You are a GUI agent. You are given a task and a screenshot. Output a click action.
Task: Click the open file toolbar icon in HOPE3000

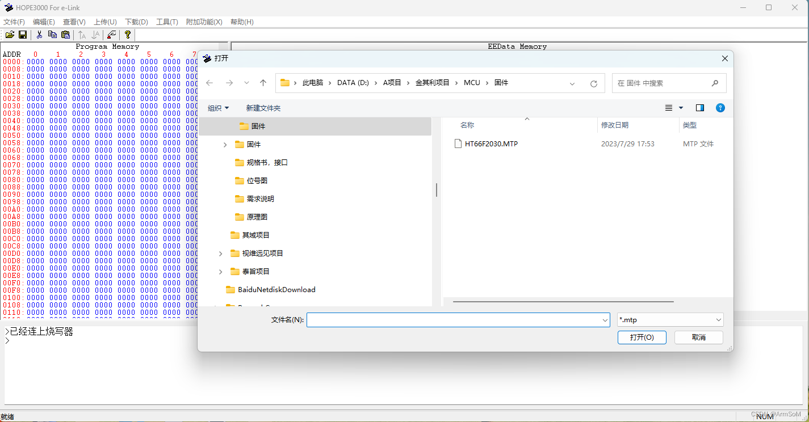[x=10, y=35]
